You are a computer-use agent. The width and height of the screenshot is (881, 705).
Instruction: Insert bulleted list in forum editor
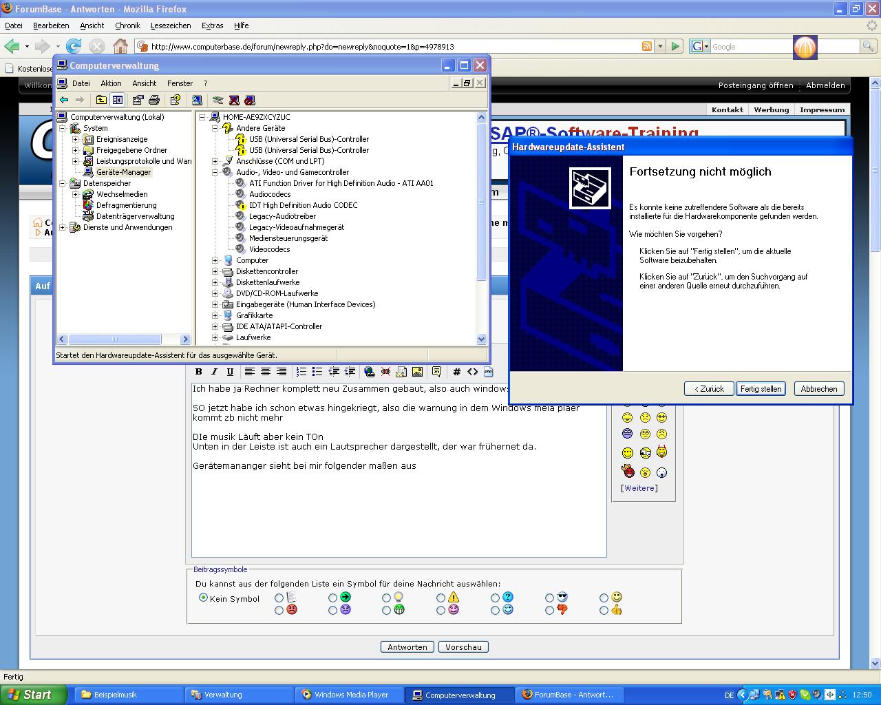(x=317, y=372)
